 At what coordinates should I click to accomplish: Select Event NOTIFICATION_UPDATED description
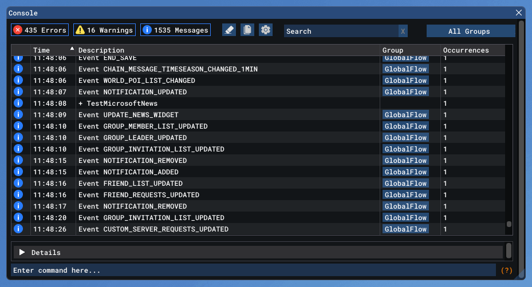[x=133, y=92]
